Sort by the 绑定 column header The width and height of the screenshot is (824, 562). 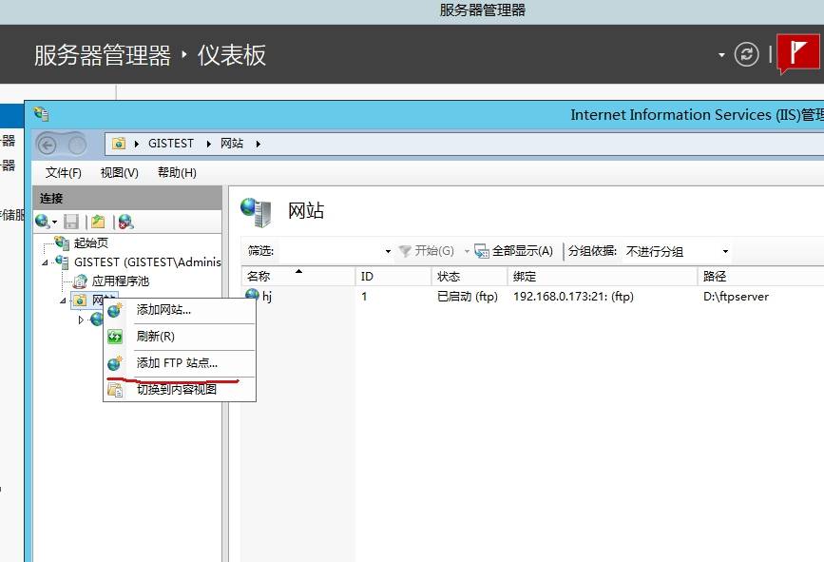coord(603,276)
